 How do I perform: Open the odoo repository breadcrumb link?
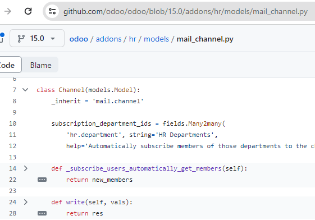79,39
